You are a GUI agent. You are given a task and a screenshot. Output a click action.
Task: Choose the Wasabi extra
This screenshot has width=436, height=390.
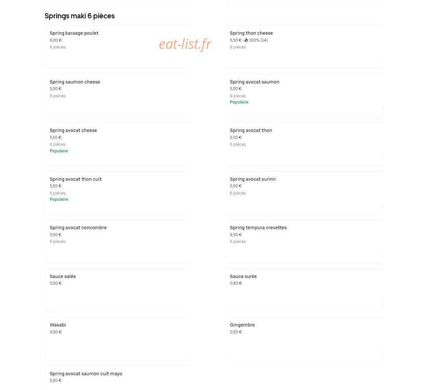(118, 338)
